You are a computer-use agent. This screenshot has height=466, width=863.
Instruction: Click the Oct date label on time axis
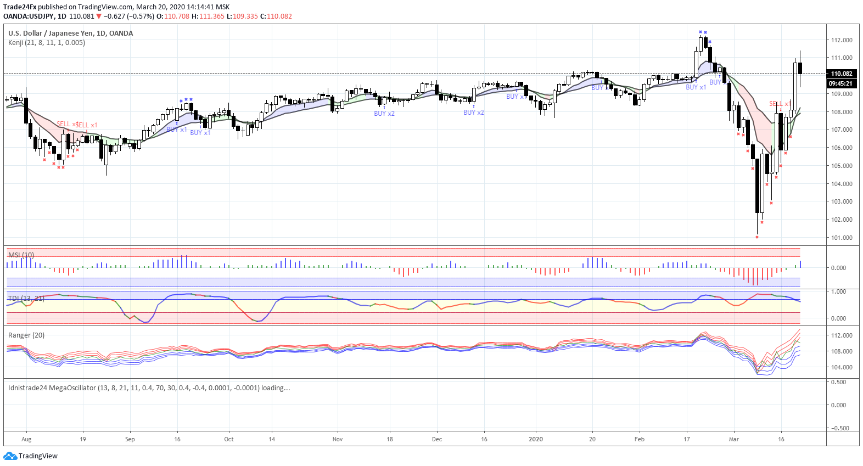point(229,439)
